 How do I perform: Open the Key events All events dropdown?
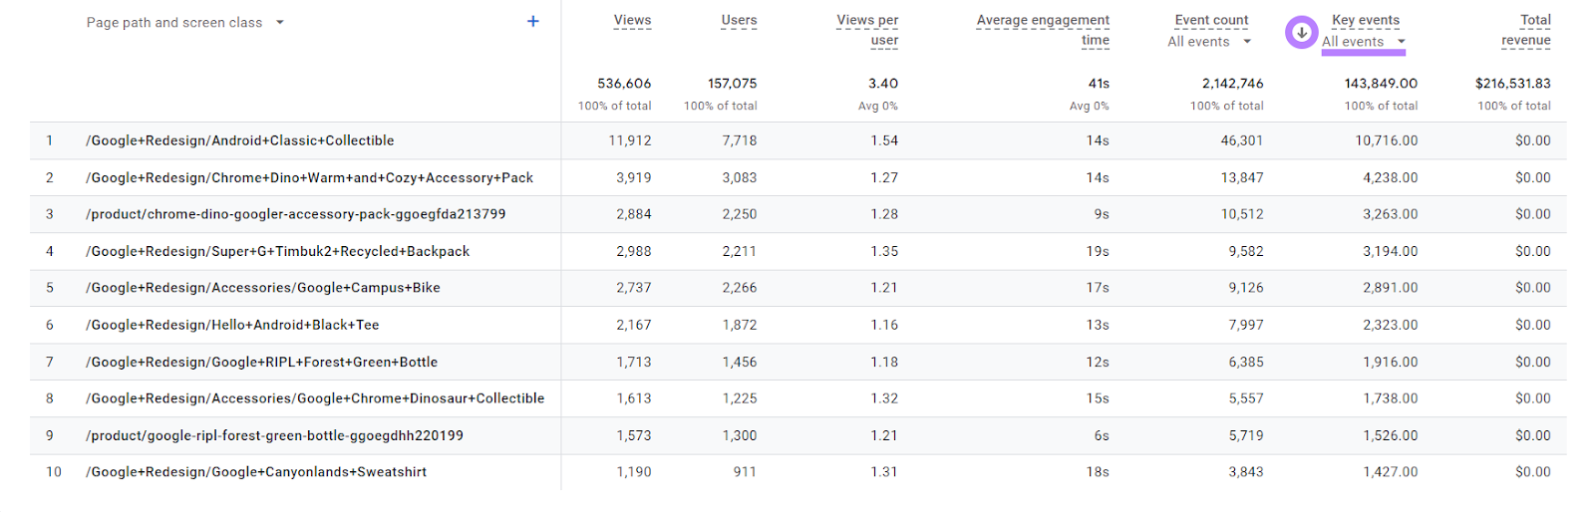[1363, 42]
